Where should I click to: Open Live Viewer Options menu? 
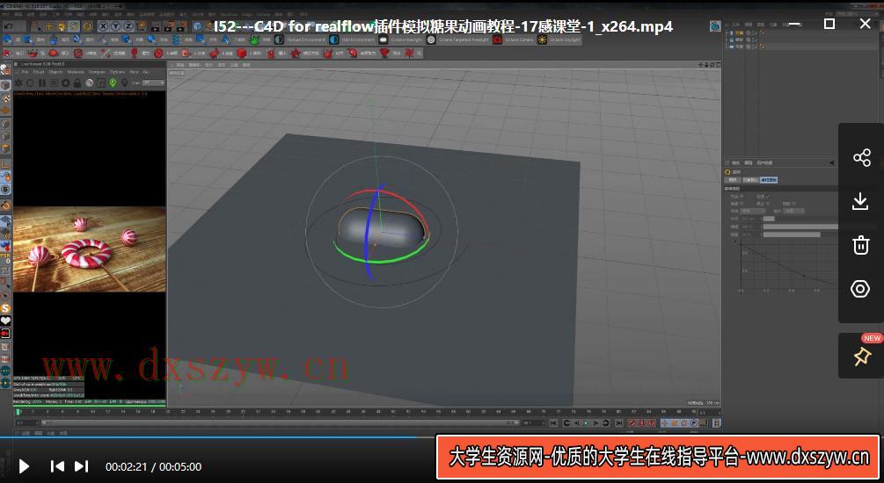coord(117,72)
